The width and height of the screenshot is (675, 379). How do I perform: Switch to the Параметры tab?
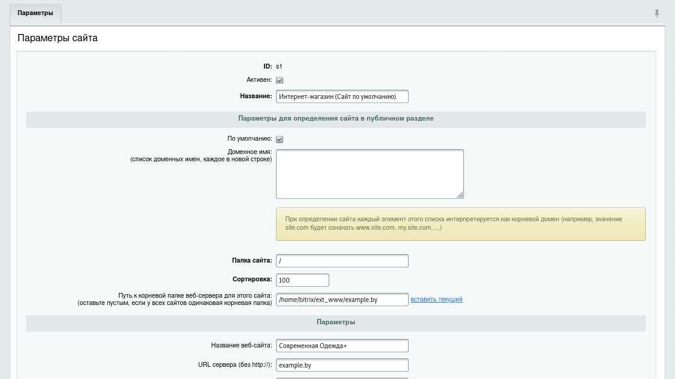tap(35, 13)
